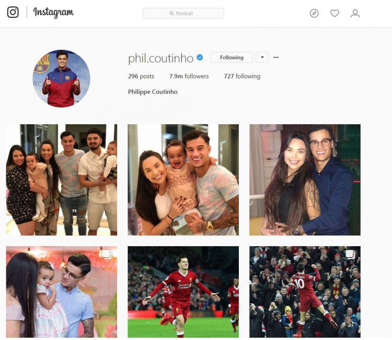Screen dimensions: 392x340
Task: Click the 296 posts count
Action: point(141,76)
